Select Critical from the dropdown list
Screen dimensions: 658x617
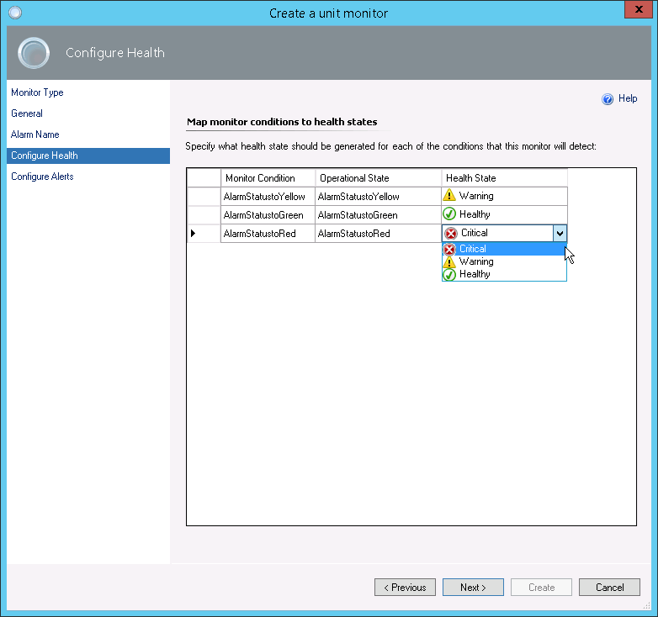point(504,249)
